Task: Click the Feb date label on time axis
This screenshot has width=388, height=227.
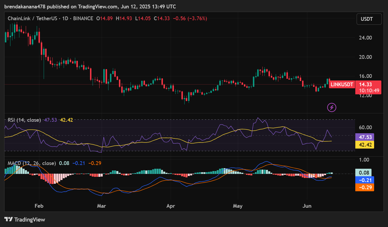Action: pyautogui.click(x=39, y=206)
